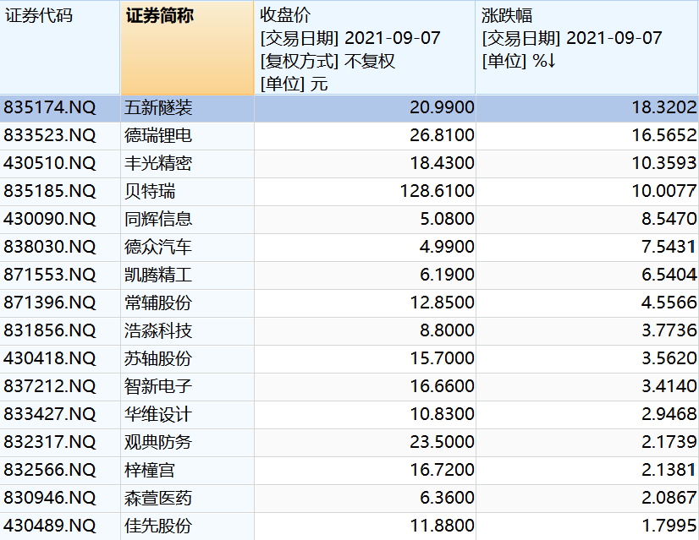The height and width of the screenshot is (540, 699).
Task: Select code 430090.NQ
Action: click(x=49, y=219)
